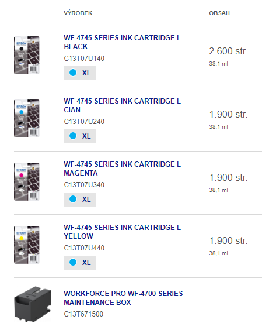This screenshot has height=330, width=262.
Task: Open WF-4745 Series Ink Cartridge L Magenta link
Action: (122, 169)
